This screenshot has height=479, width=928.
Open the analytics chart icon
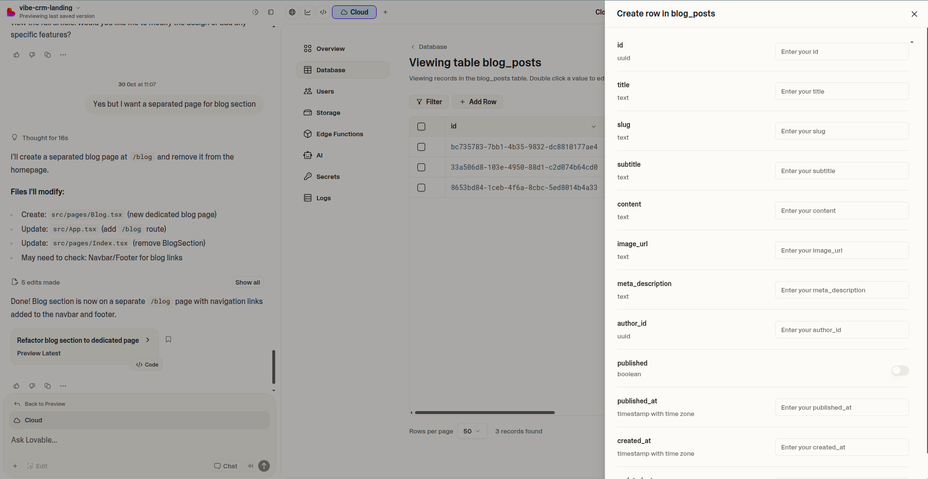click(x=308, y=12)
